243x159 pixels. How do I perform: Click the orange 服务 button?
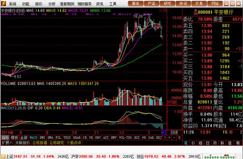click(x=135, y=3)
